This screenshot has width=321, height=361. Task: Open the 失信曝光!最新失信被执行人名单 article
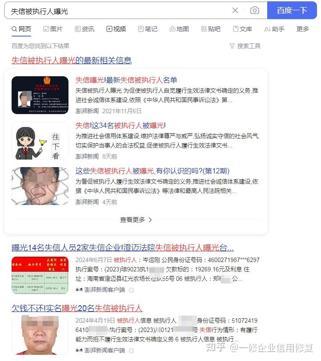(x=126, y=80)
